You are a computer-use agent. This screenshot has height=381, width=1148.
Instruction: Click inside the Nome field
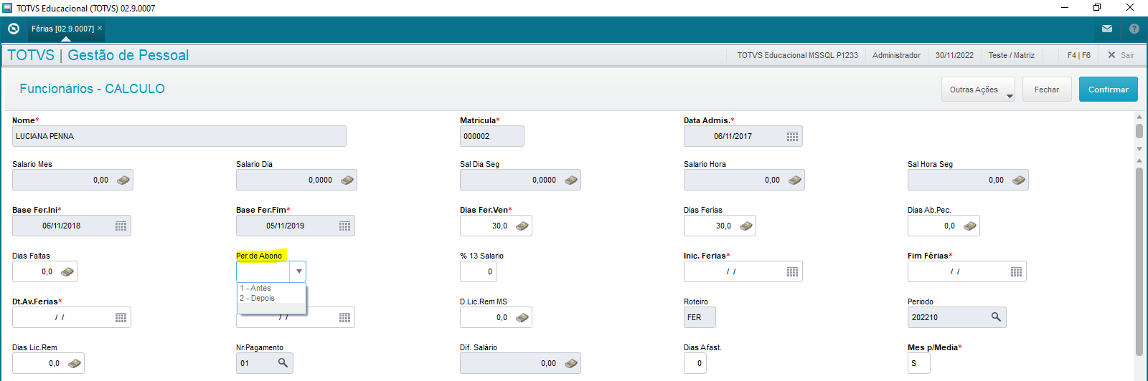tap(179, 136)
